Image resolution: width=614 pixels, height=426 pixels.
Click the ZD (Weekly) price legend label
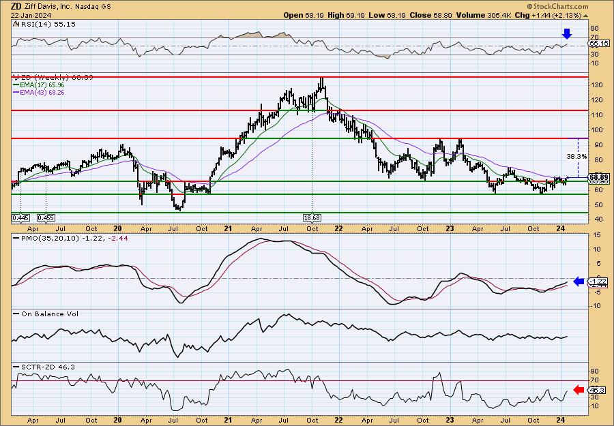click(x=56, y=78)
